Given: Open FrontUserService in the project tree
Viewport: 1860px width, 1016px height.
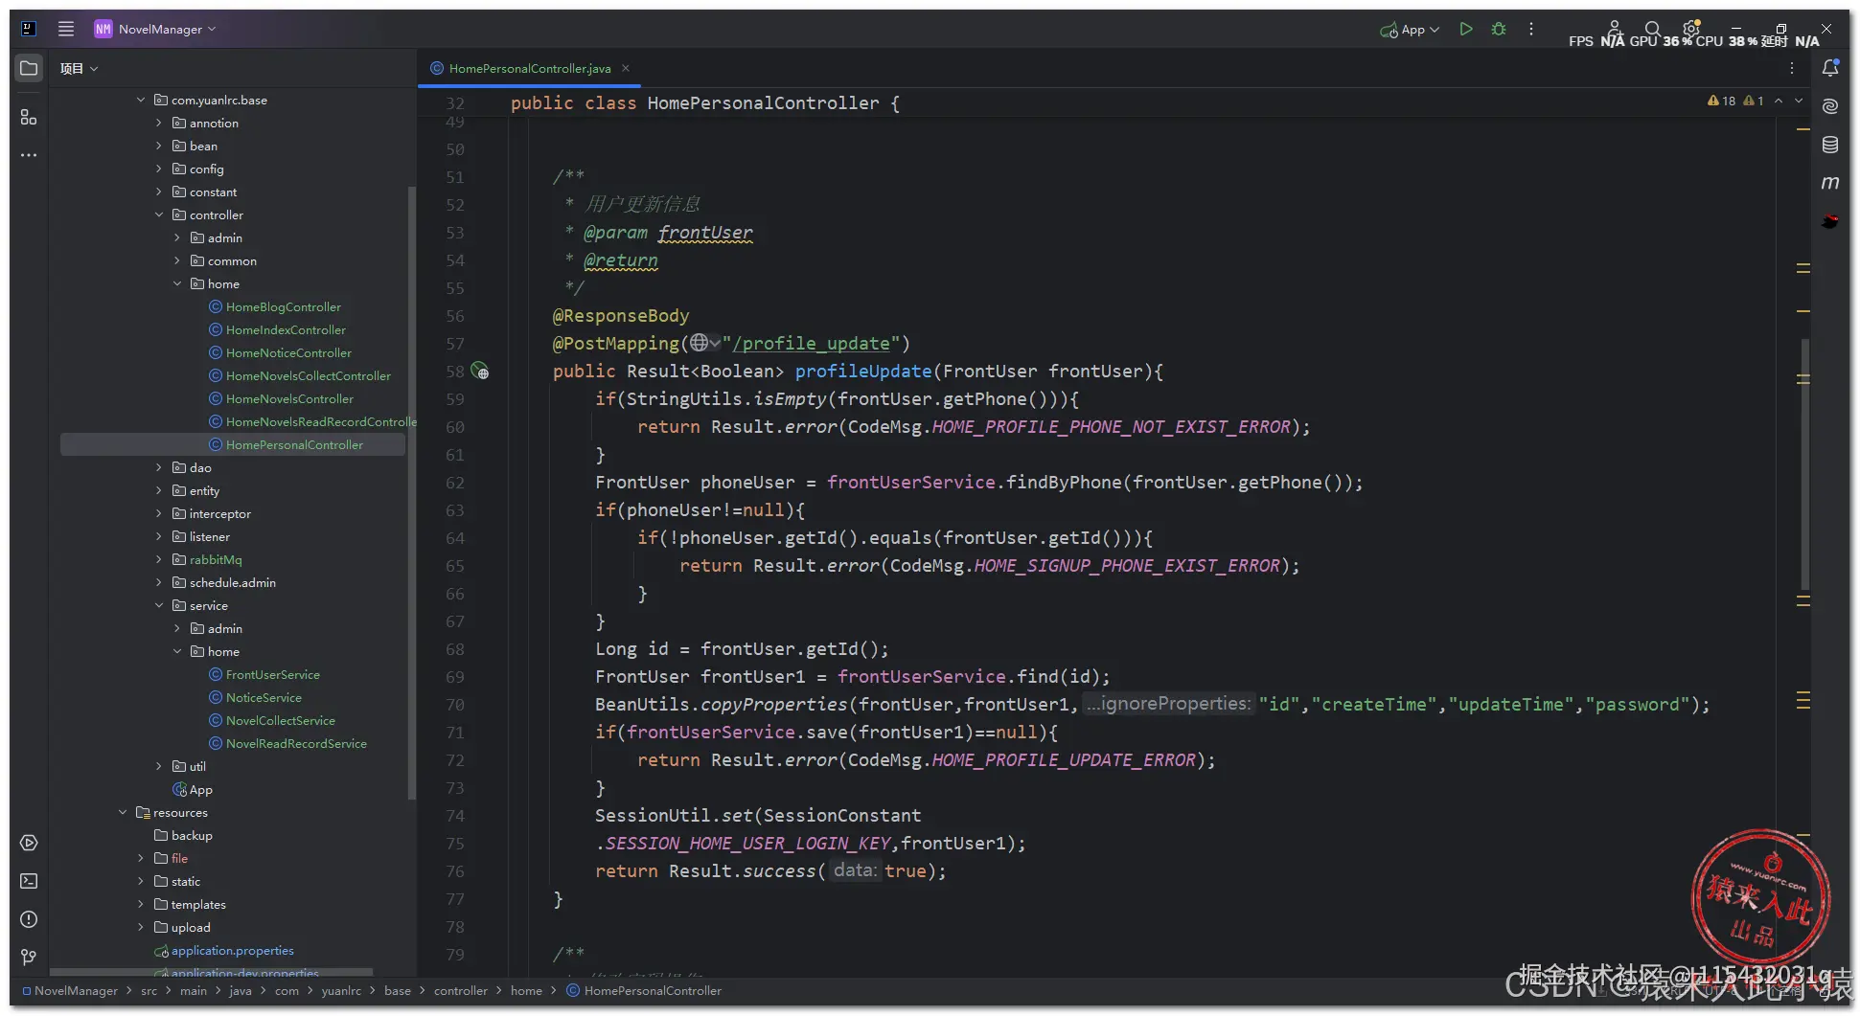Looking at the screenshot, I should [x=272, y=674].
